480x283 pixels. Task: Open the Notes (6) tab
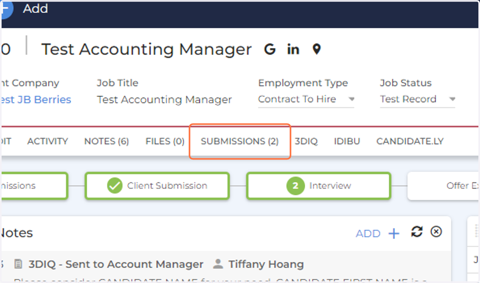pyautogui.click(x=106, y=141)
